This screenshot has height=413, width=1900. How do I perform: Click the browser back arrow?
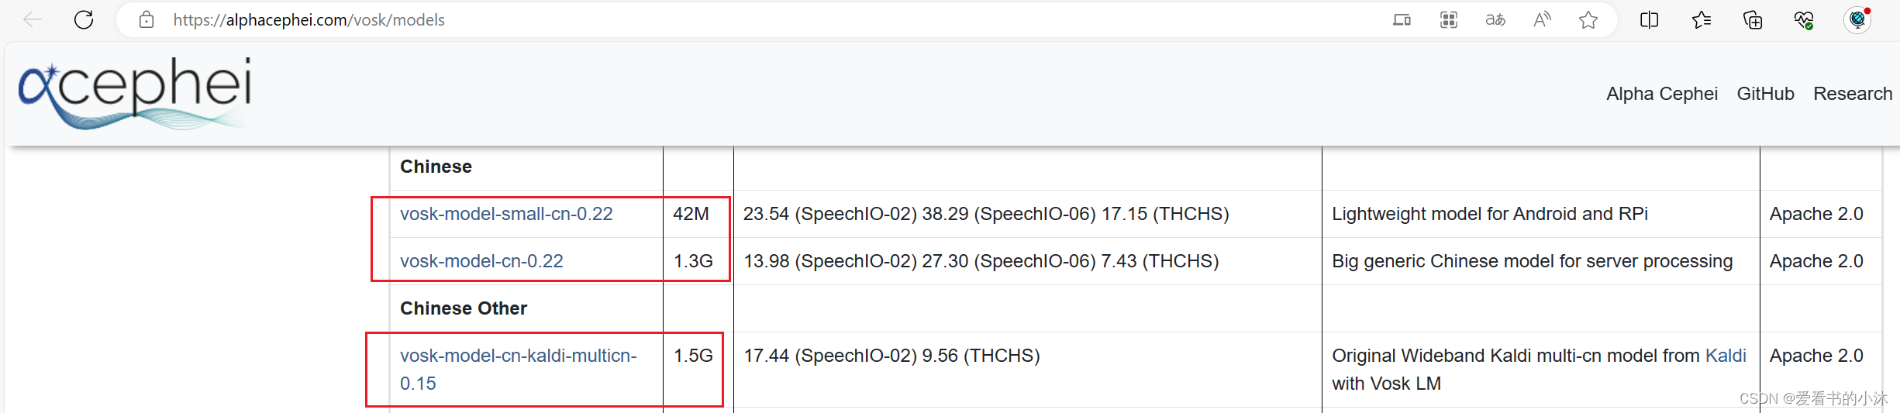coord(33,19)
